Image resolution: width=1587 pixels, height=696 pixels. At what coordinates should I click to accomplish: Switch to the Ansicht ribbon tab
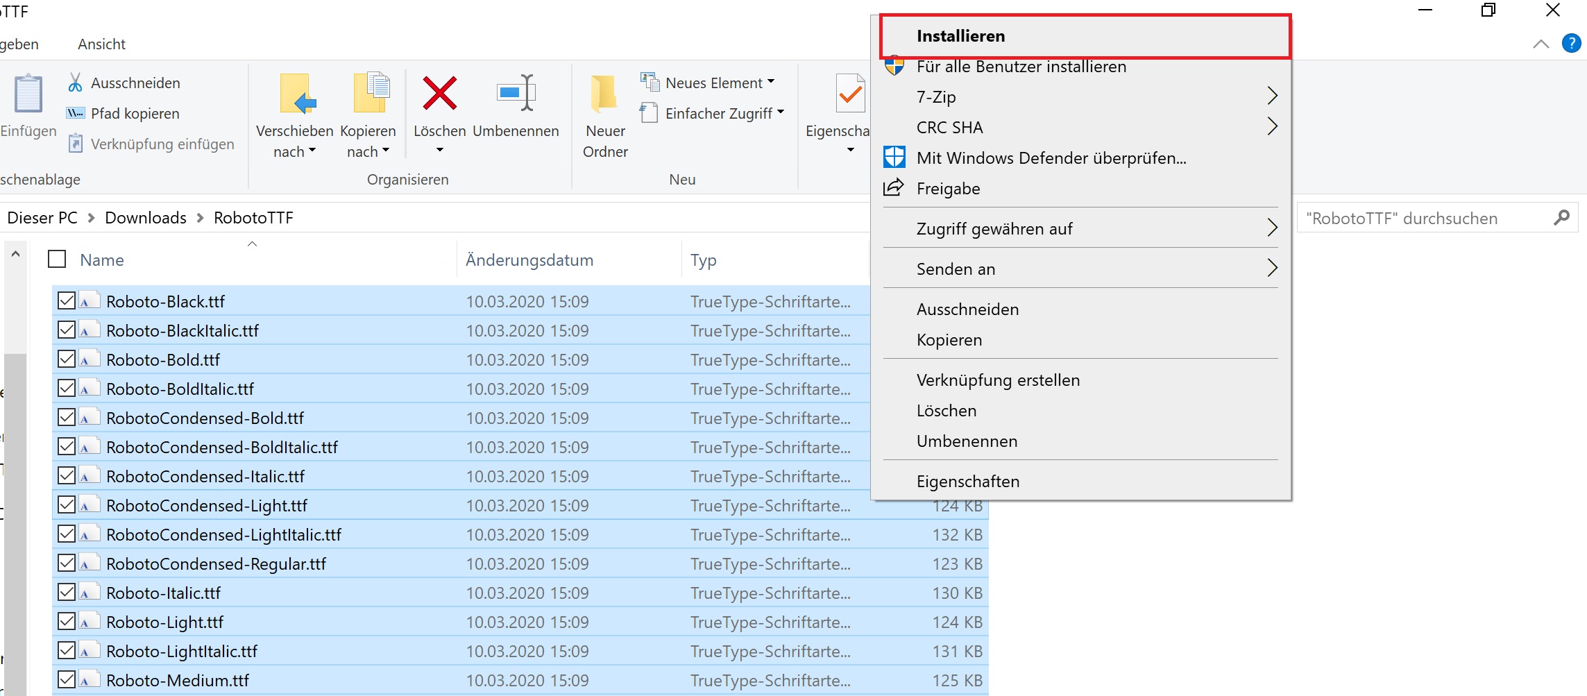click(x=101, y=44)
